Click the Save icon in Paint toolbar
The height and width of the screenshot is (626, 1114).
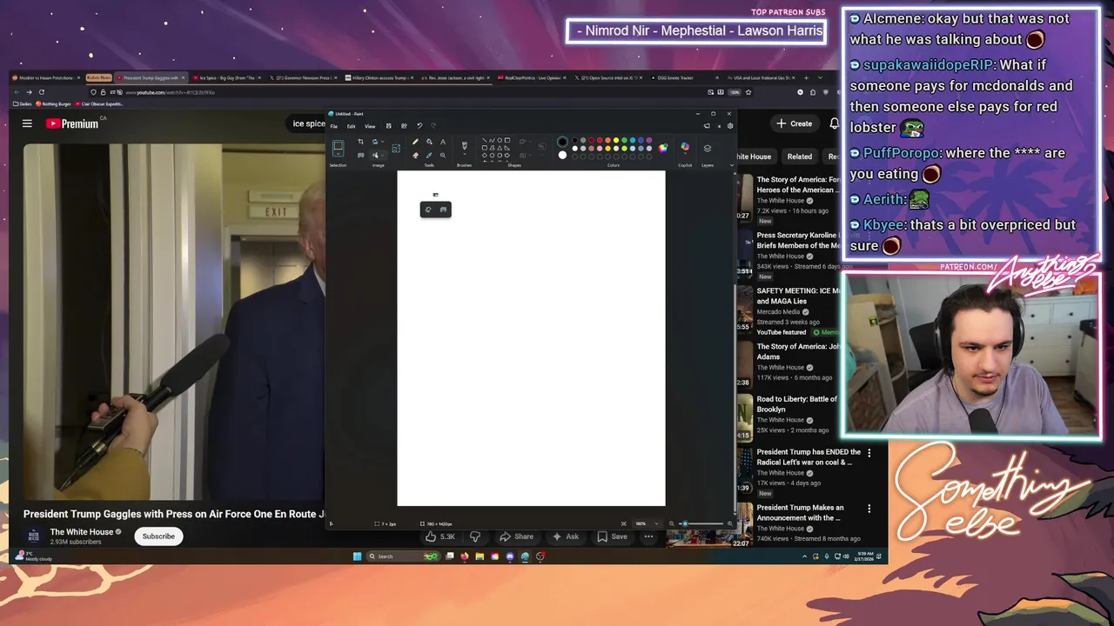(x=388, y=126)
